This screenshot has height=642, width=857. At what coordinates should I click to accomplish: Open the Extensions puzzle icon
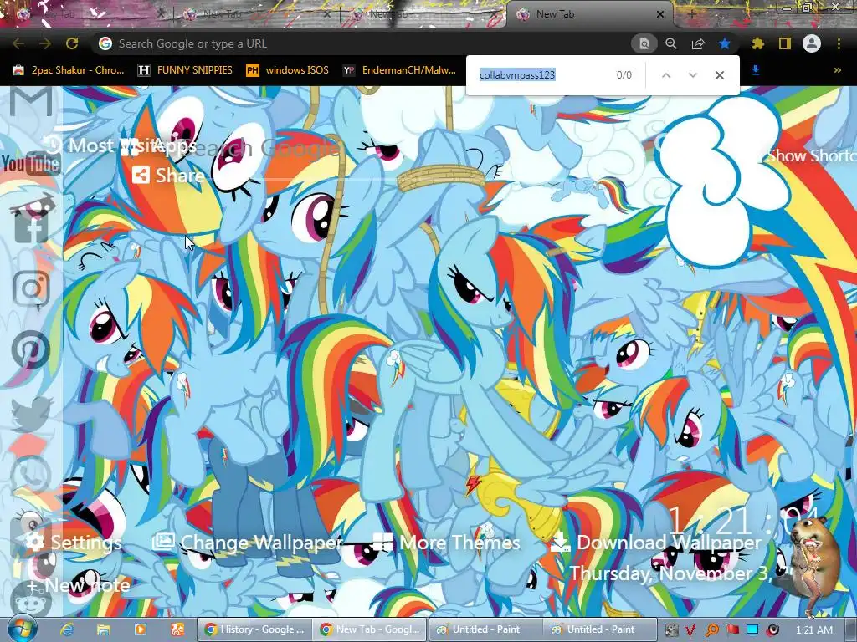[757, 43]
